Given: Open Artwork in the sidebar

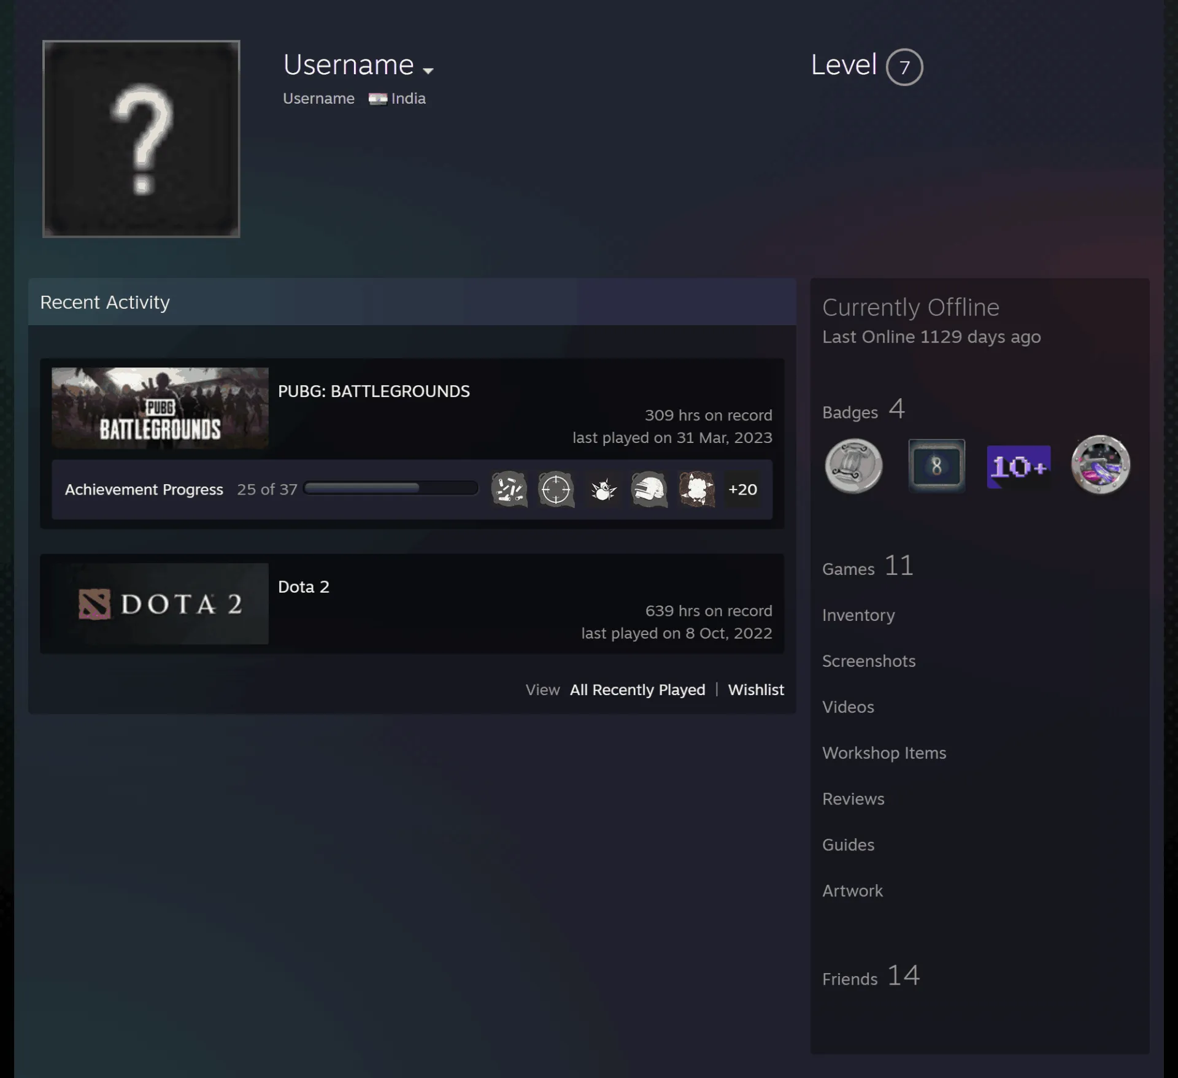Looking at the screenshot, I should pos(852,891).
